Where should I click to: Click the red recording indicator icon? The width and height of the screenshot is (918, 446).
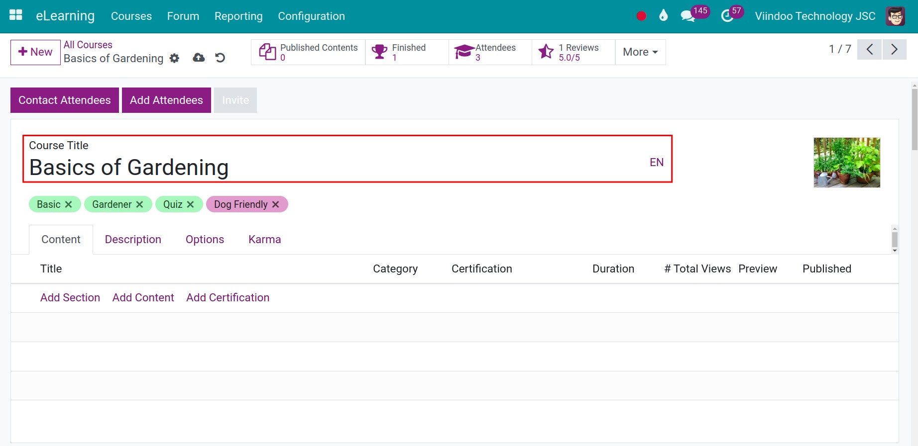[641, 16]
